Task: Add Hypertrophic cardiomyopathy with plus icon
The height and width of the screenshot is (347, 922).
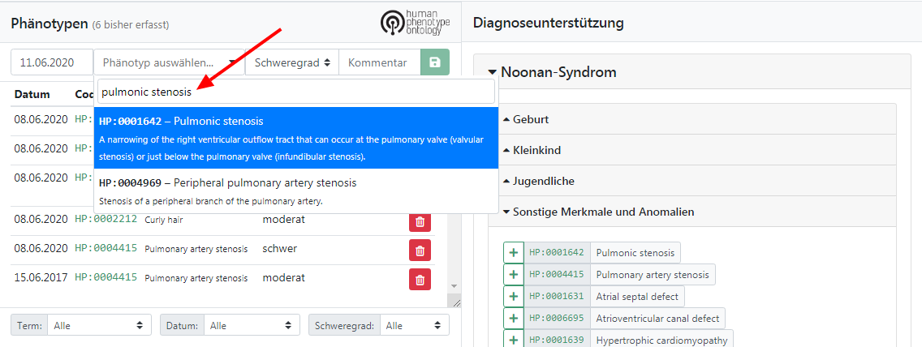Action: click(x=513, y=340)
